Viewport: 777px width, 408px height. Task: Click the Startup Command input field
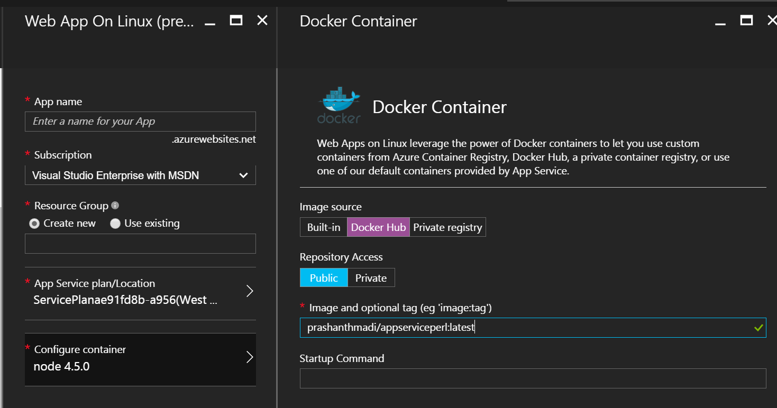533,378
